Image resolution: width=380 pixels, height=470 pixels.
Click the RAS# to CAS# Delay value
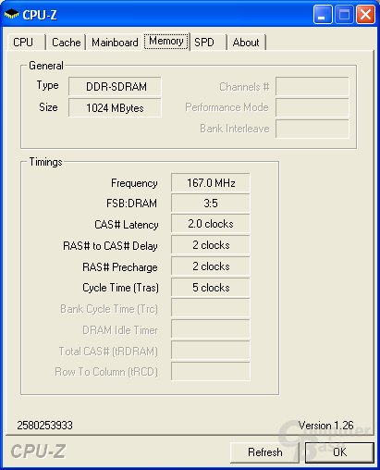pyautogui.click(x=211, y=245)
